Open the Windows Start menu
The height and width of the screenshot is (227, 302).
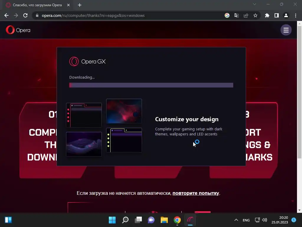[x=112, y=220]
